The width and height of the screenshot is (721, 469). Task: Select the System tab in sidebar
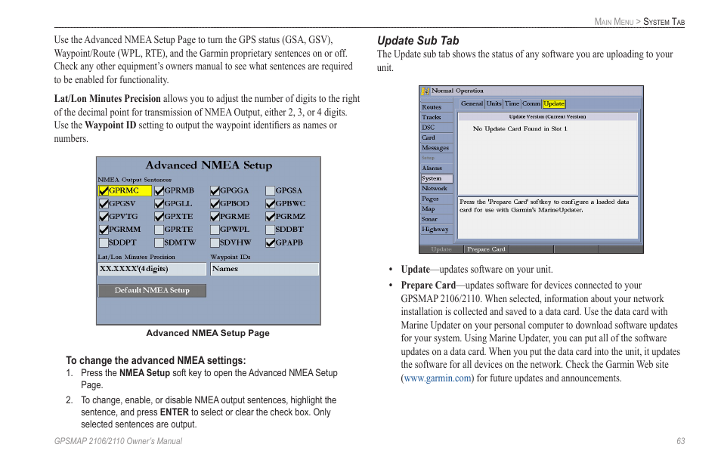coord(436,179)
